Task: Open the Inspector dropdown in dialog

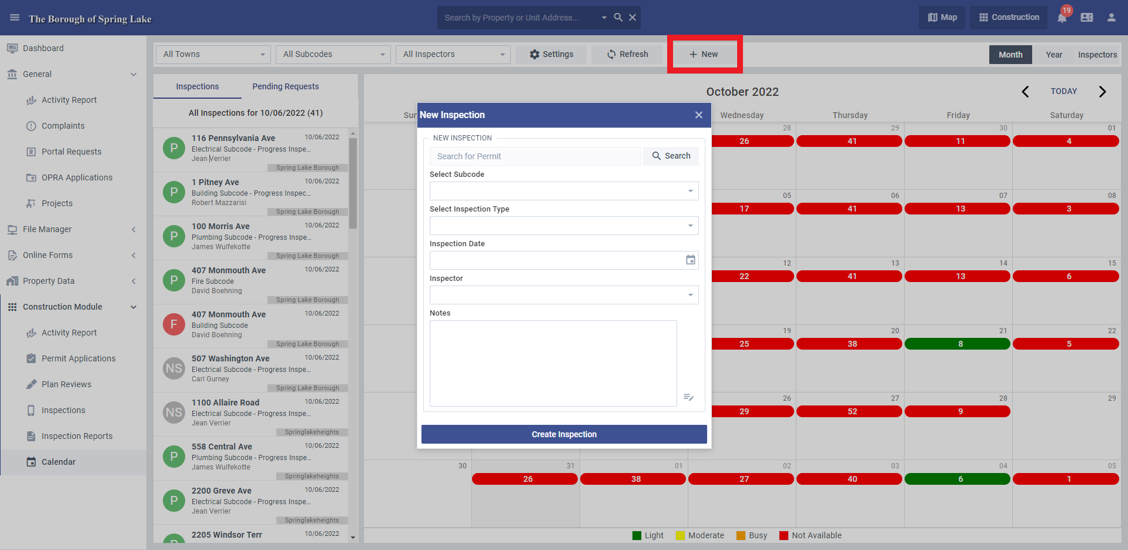Action: click(x=564, y=295)
